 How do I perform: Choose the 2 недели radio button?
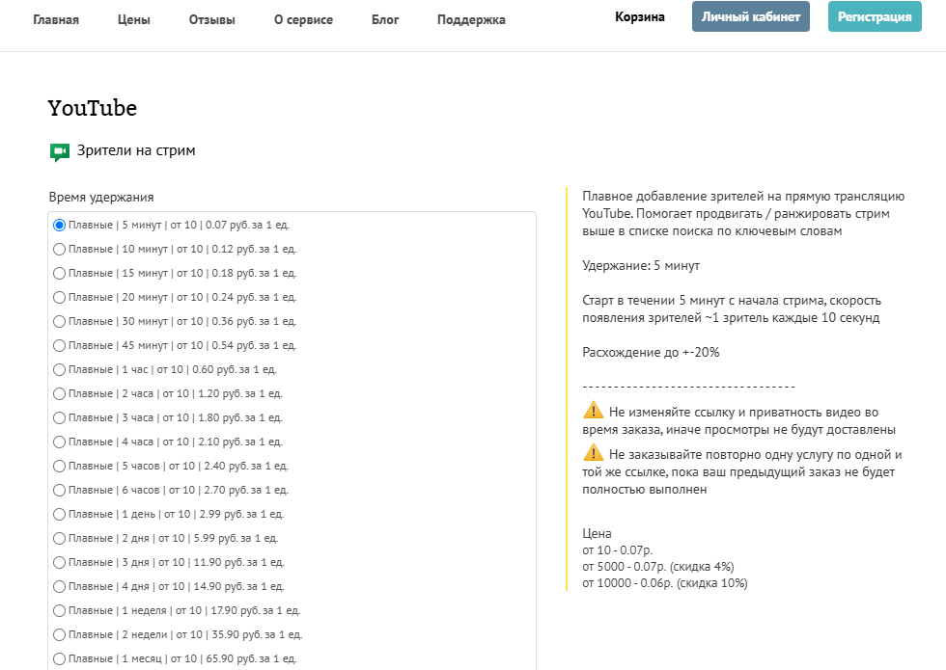[59, 634]
